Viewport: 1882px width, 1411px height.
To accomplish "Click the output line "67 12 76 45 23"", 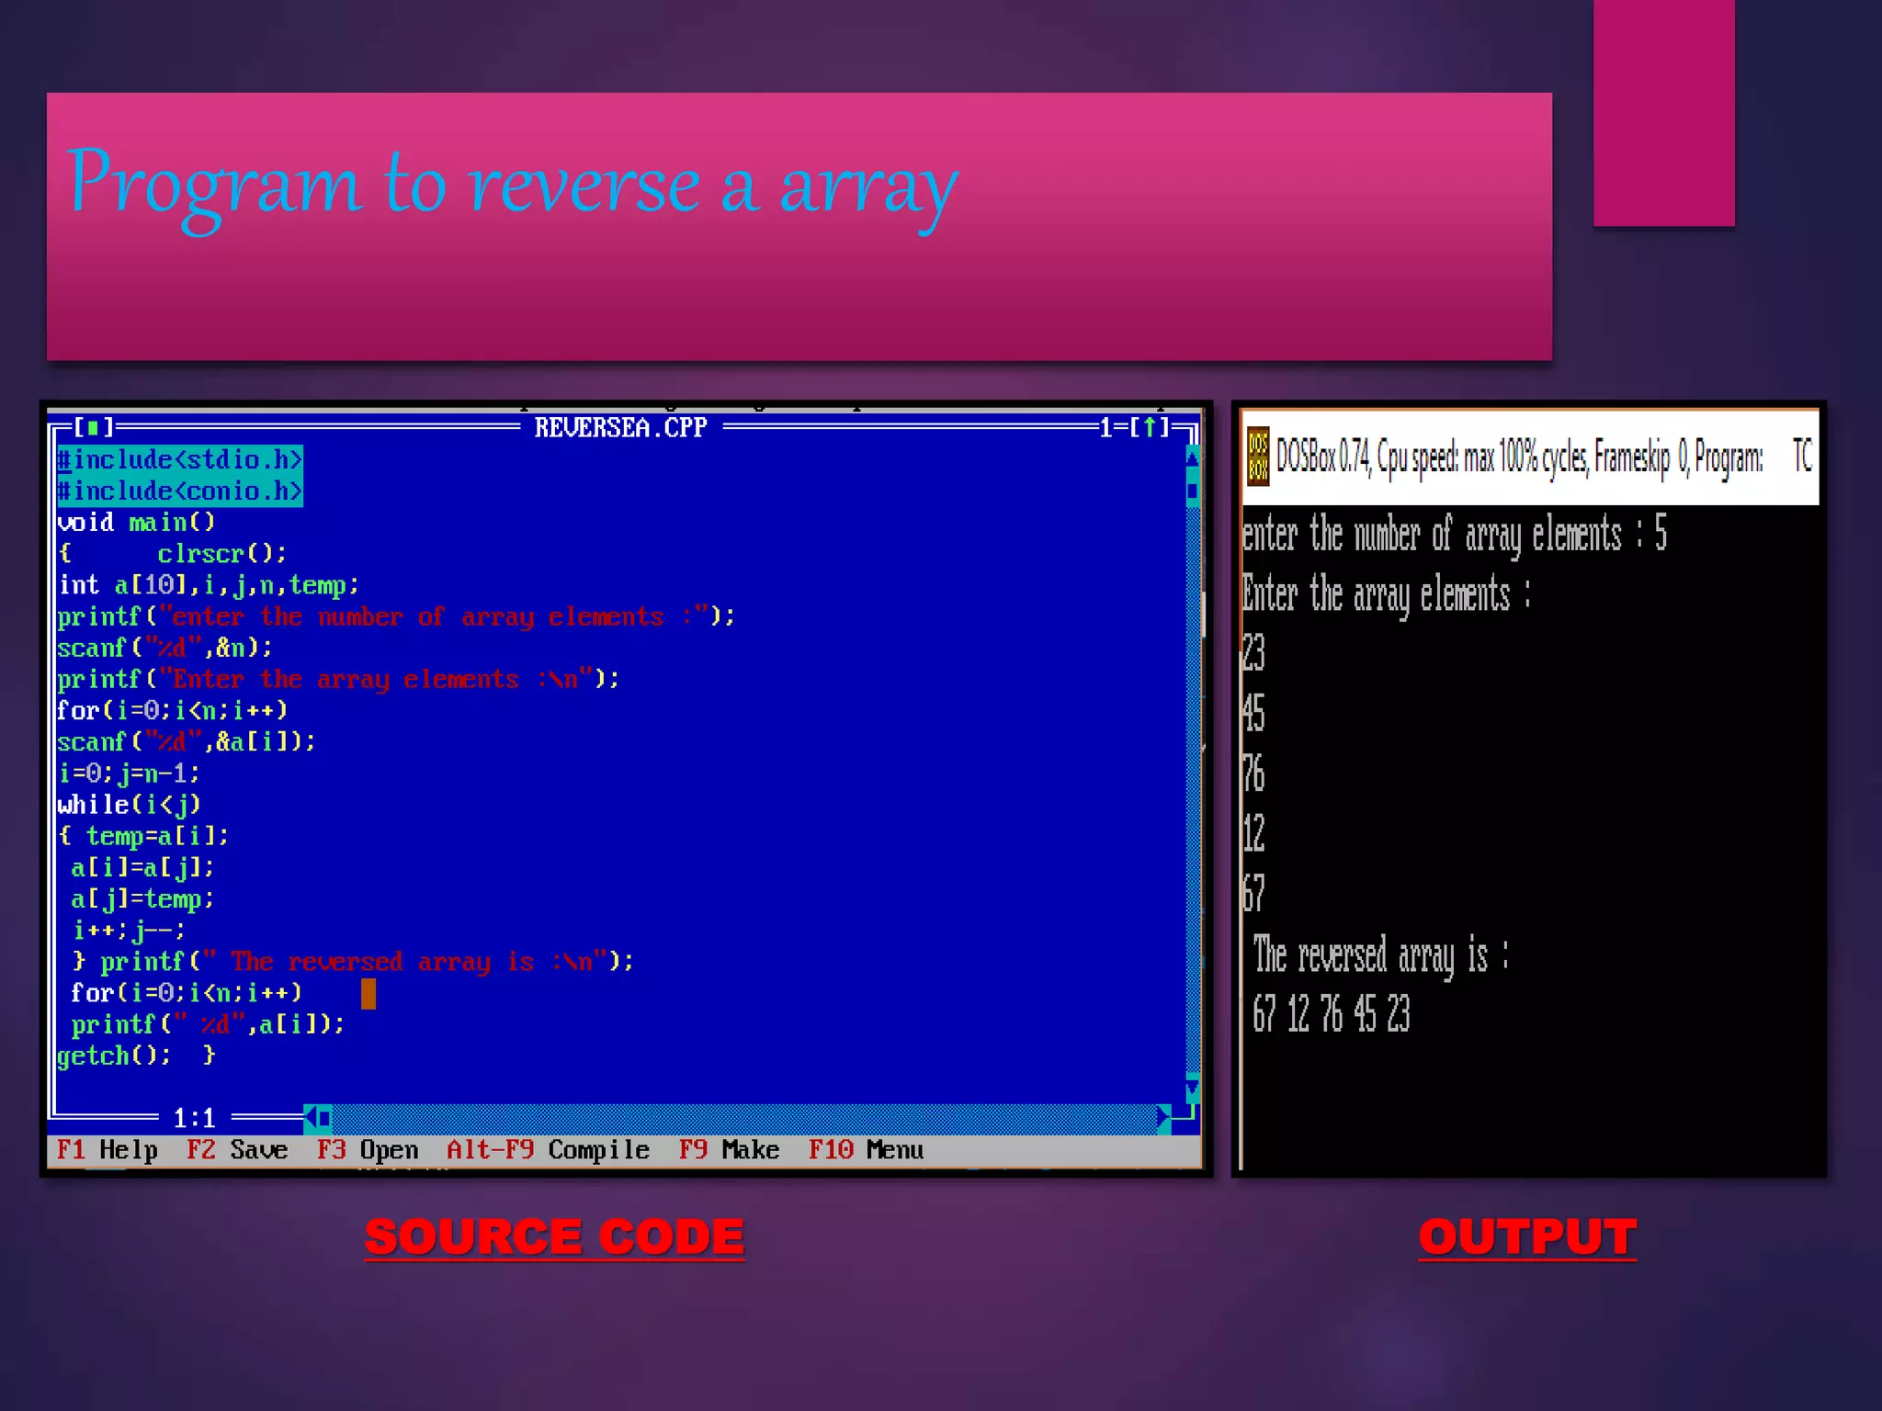I will pyautogui.click(x=1332, y=1013).
